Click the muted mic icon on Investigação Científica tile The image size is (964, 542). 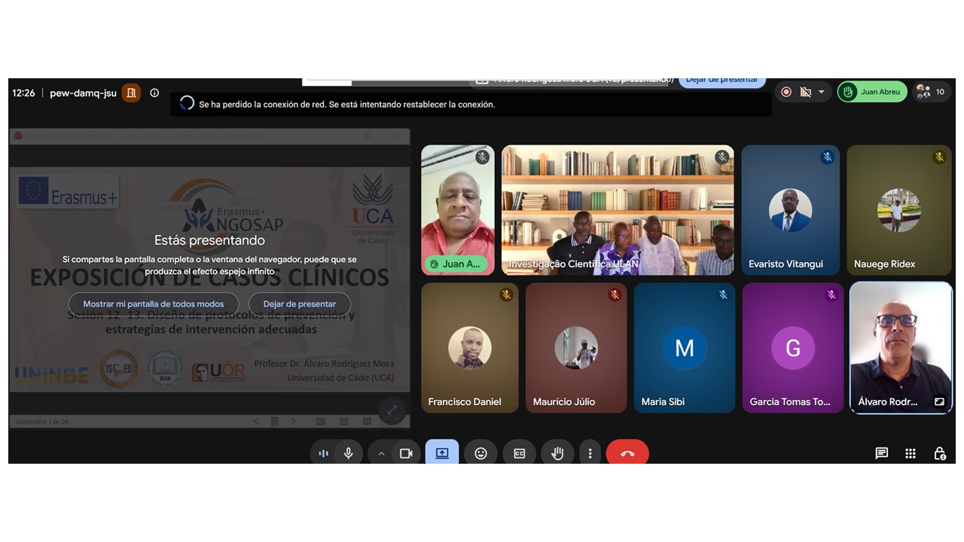(722, 157)
